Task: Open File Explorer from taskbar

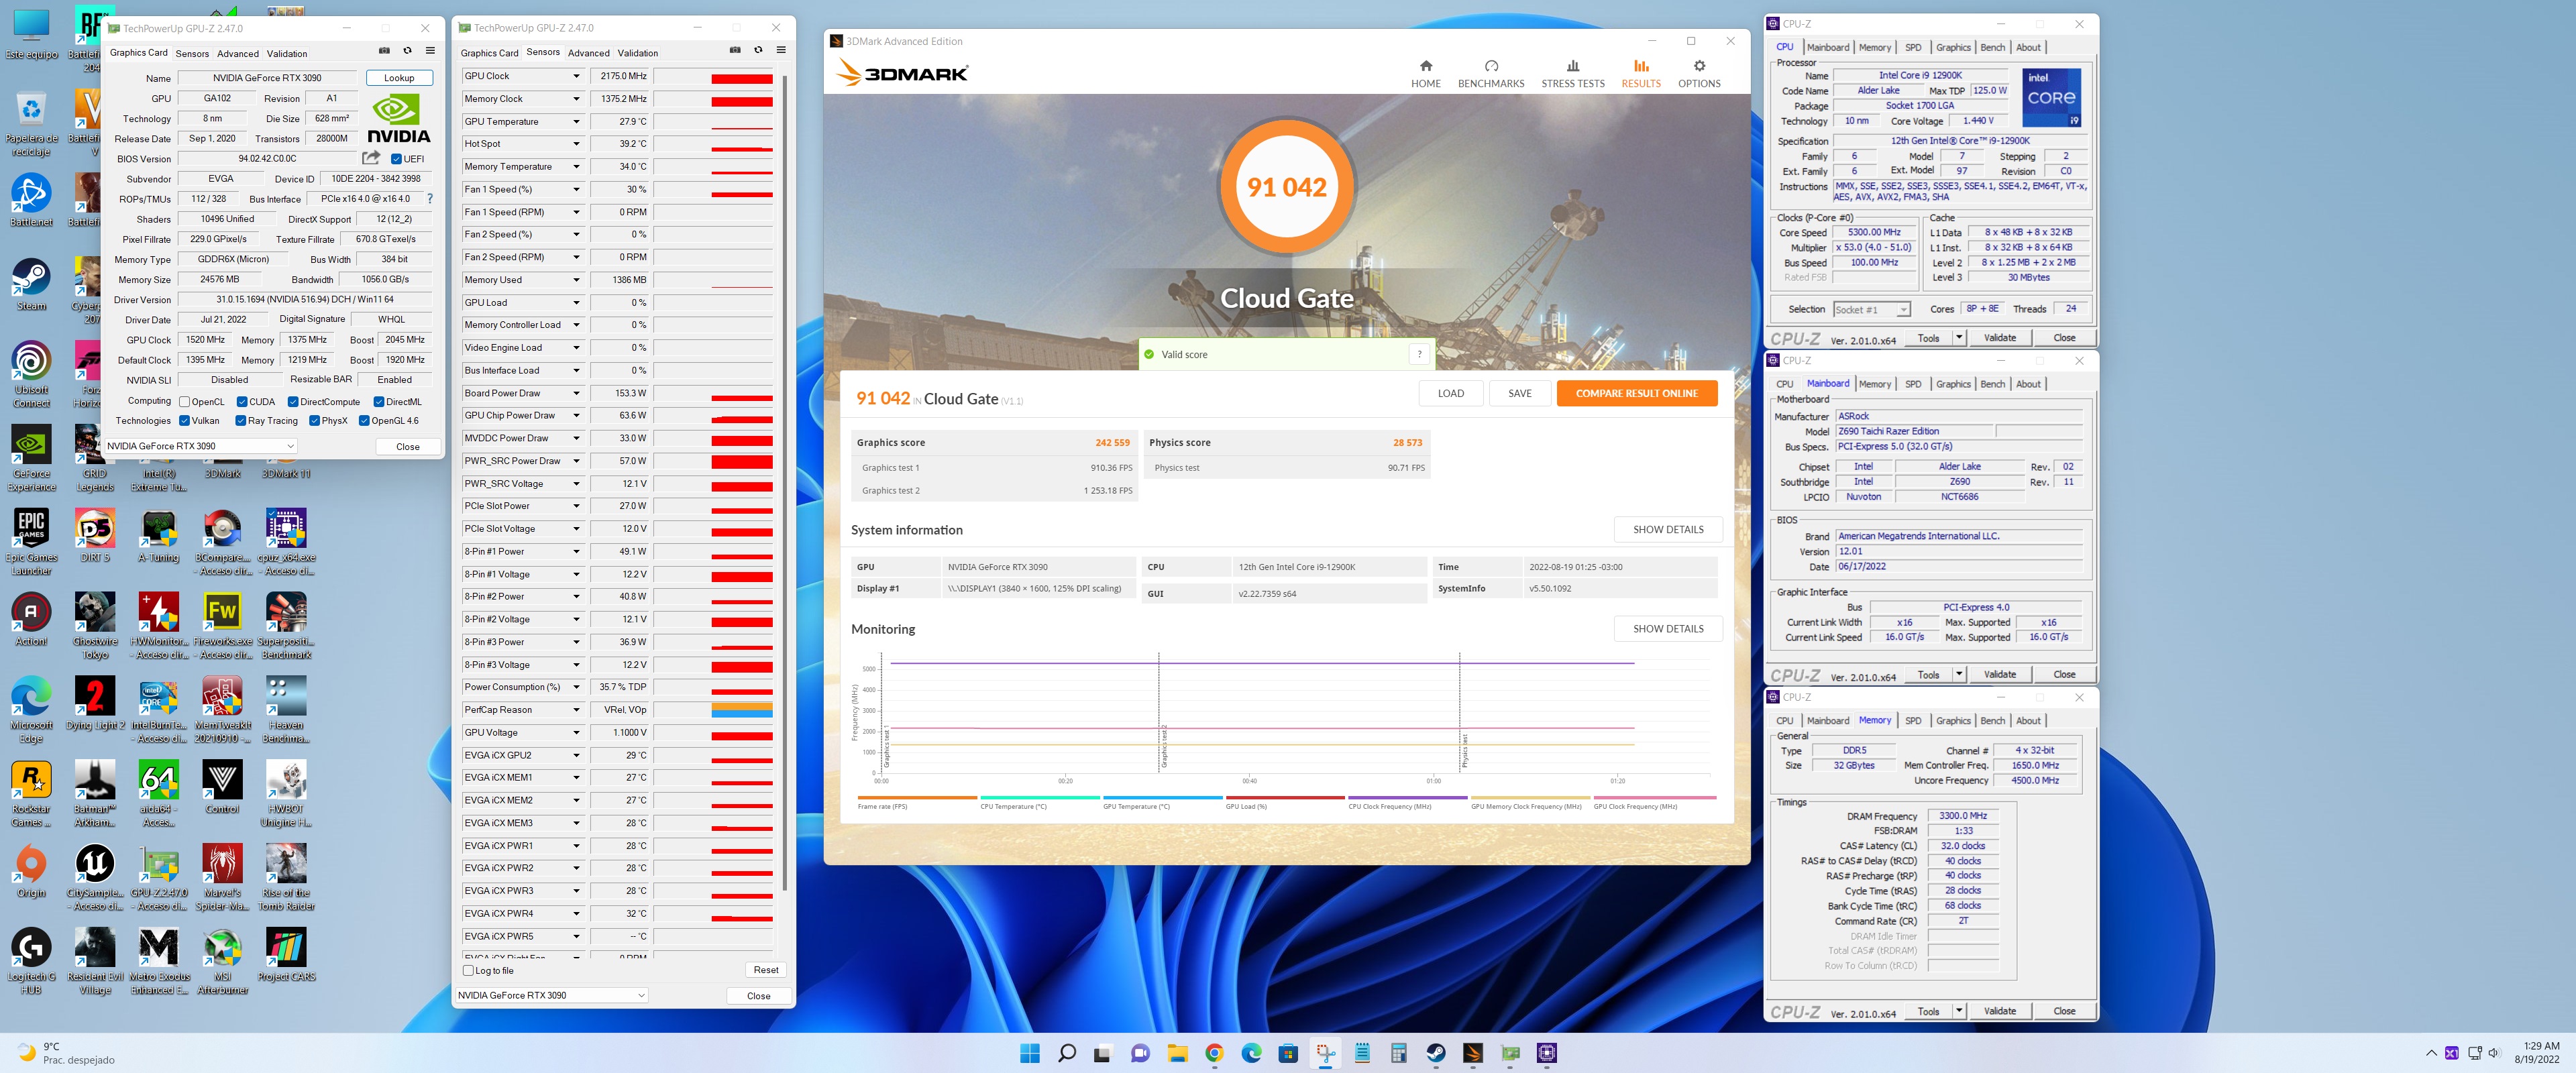Action: 1177,1053
